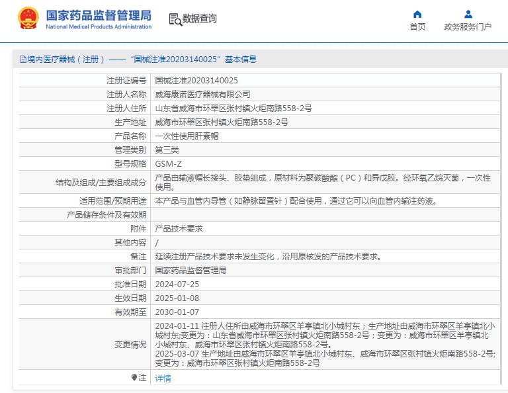Click the 生产地址 row label
The width and height of the screenshot is (508, 393).
click(130, 122)
